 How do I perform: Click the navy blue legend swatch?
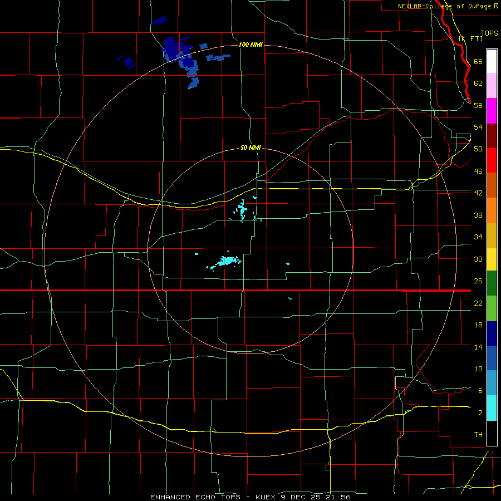(x=492, y=333)
